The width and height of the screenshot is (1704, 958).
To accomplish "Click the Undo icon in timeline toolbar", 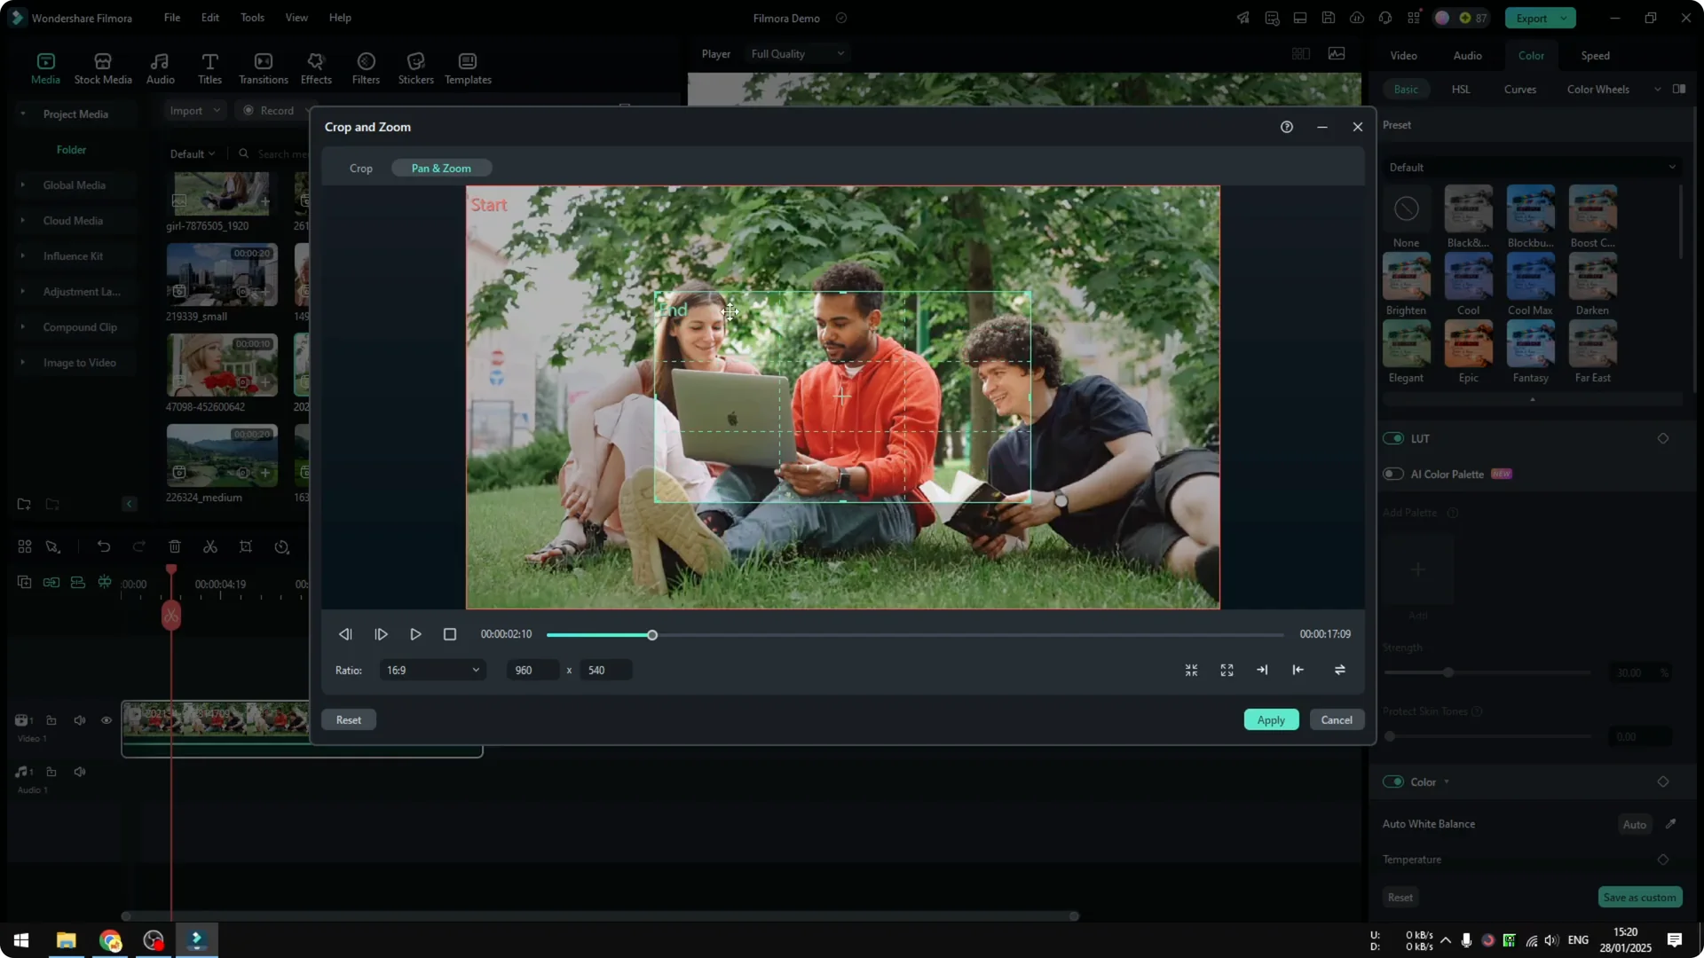I will coord(104,546).
